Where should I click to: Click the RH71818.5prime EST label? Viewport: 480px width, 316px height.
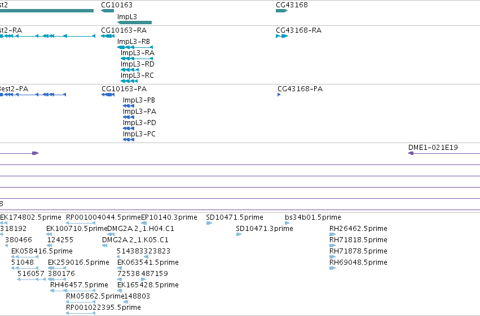(358, 240)
